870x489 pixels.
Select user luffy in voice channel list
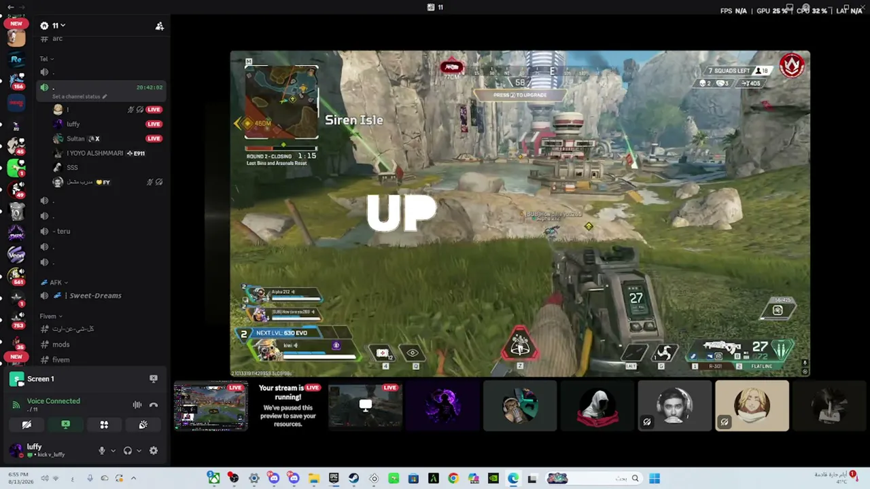pyautogui.click(x=73, y=124)
